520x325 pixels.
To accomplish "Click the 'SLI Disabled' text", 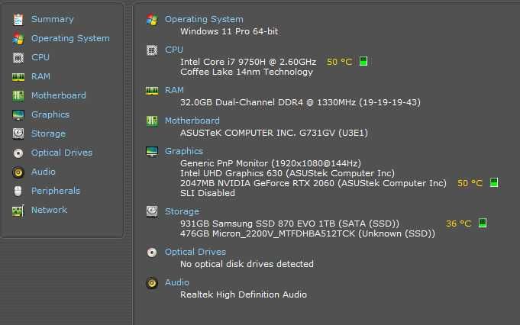I will (208, 193).
